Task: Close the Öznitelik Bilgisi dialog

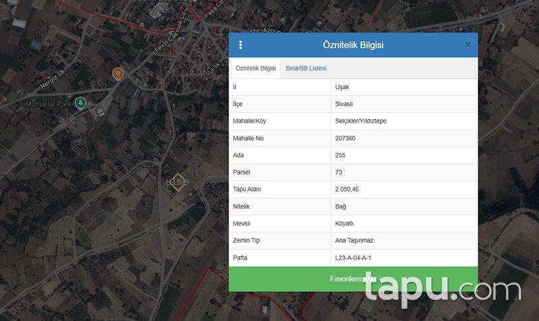Action: tap(468, 45)
